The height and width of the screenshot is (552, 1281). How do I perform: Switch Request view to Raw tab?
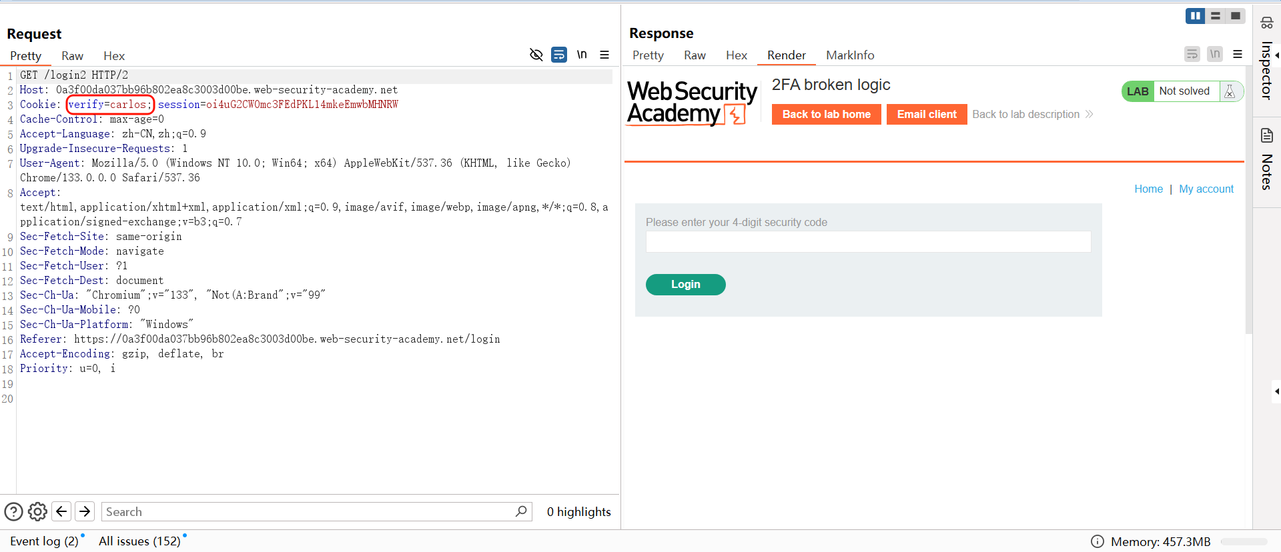coord(72,56)
